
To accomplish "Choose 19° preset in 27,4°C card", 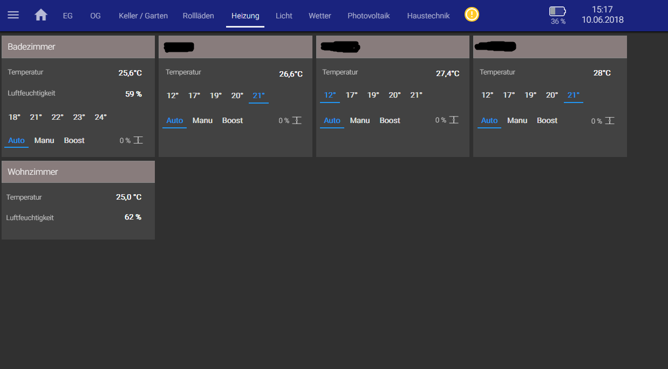I will (373, 95).
